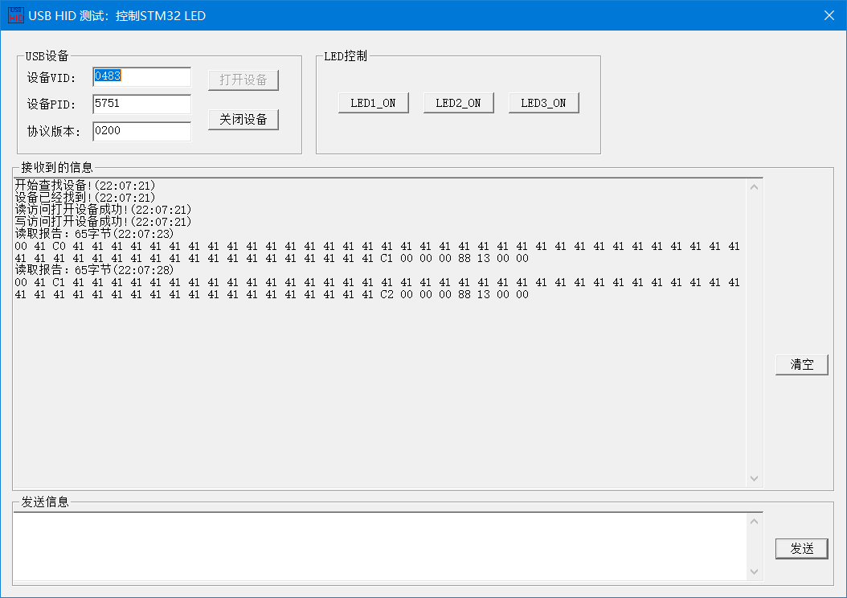
Task: Click the device PID field showing 5751
Action: (141, 104)
